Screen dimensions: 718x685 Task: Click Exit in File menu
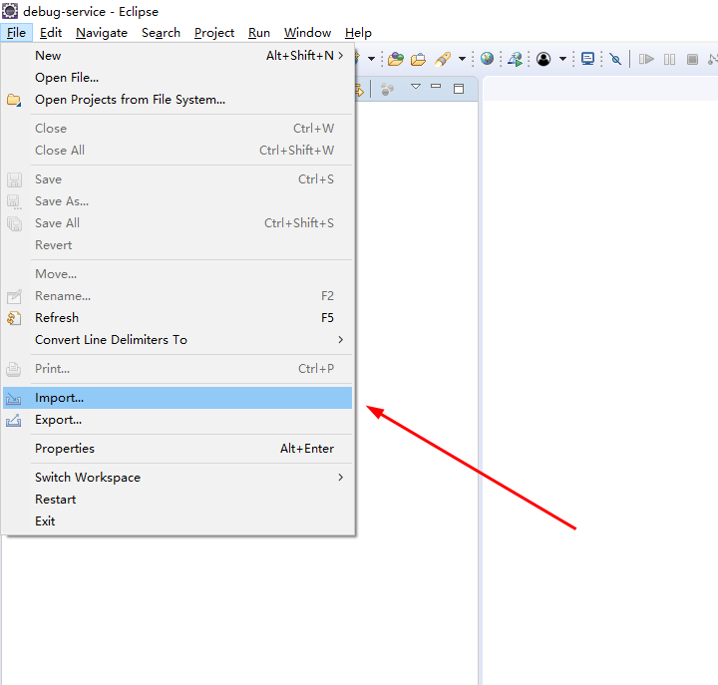pos(178,521)
